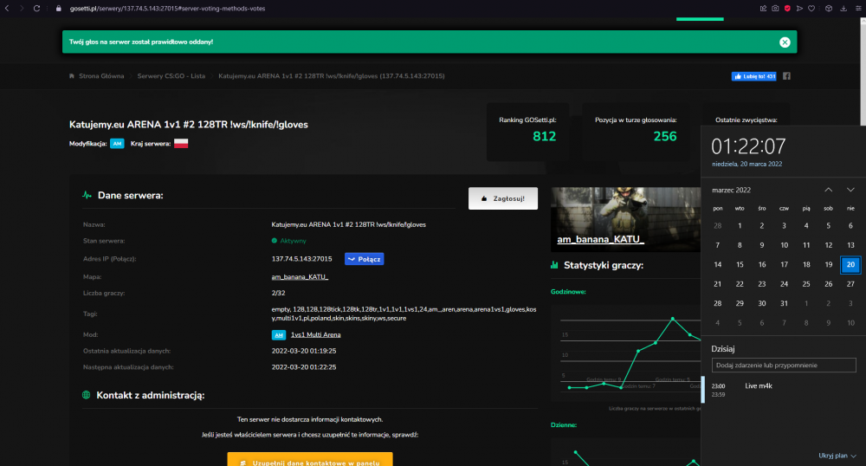Select today, 20 March, in calendar
866x466 pixels.
click(850, 264)
